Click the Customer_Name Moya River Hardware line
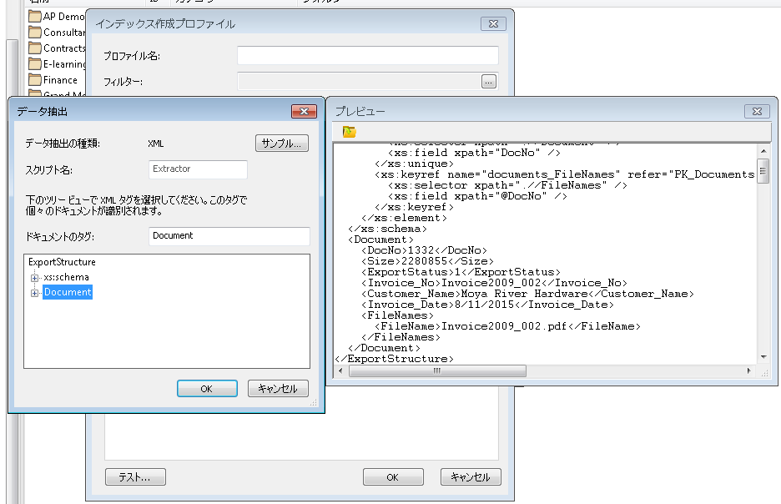The width and height of the screenshot is (781, 504). pyautogui.click(x=527, y=294)
